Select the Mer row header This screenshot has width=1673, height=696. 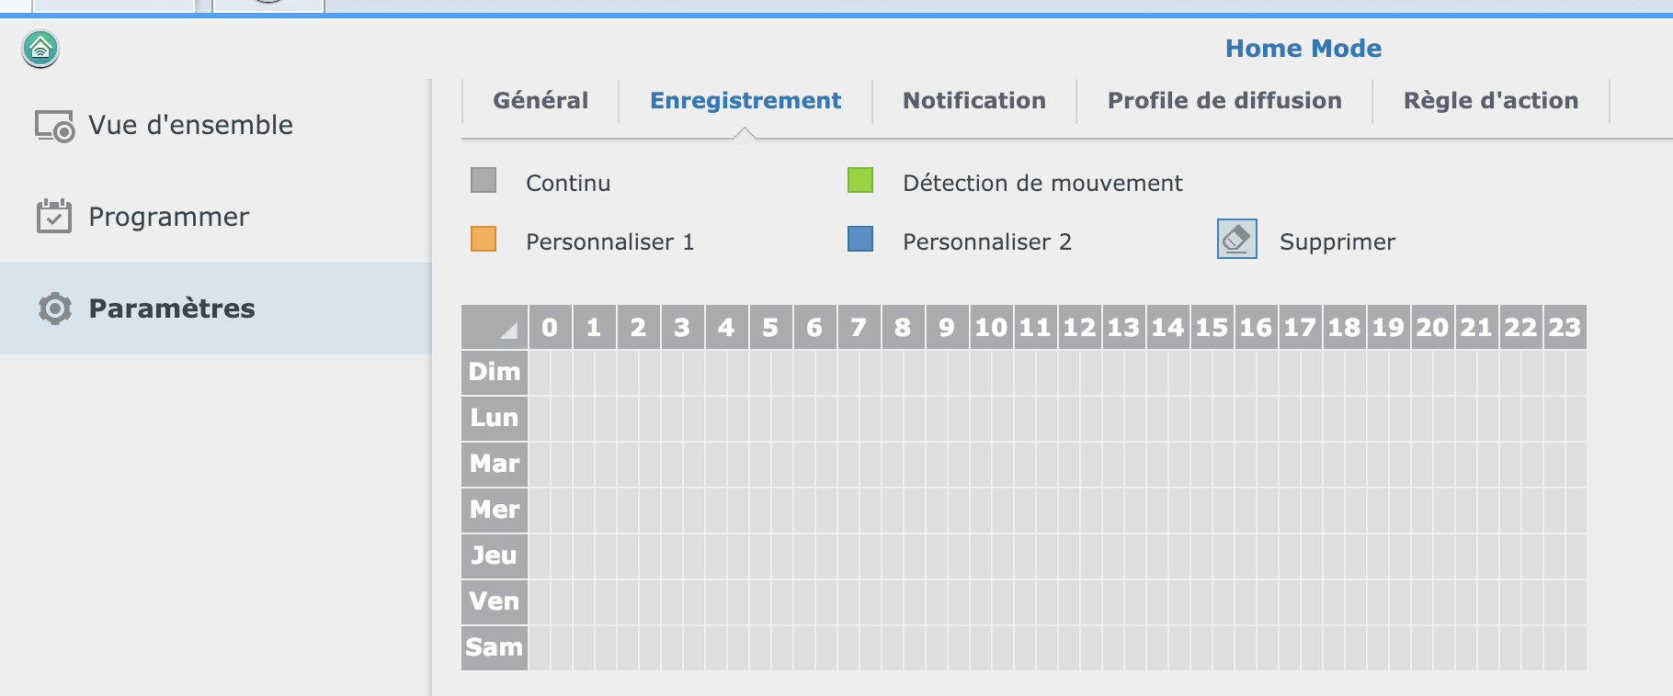pyautogui.click(x=495, y=510)
